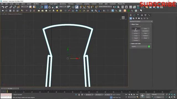The image size is (177, 99).
Task: Open Schematic View icon
Action: pos(138,7)
